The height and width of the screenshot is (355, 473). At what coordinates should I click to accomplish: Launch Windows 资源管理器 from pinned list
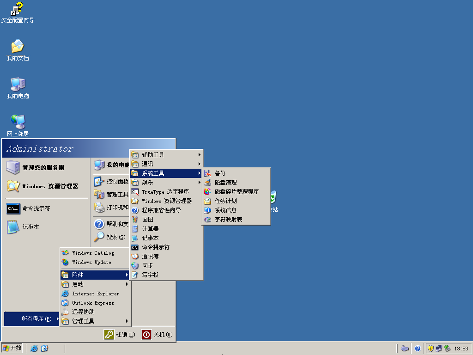47,186
